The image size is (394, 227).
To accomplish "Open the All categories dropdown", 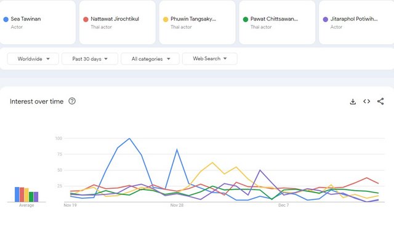I will tap(150, 59).
